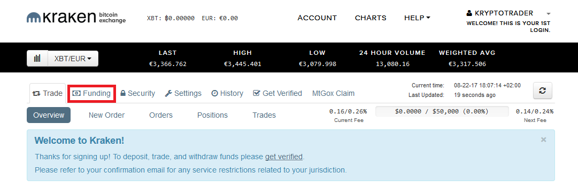Screen dimensions: 578x196
Task: Expand the XBT/EUR pair dropdown
Action: (73, 59)
